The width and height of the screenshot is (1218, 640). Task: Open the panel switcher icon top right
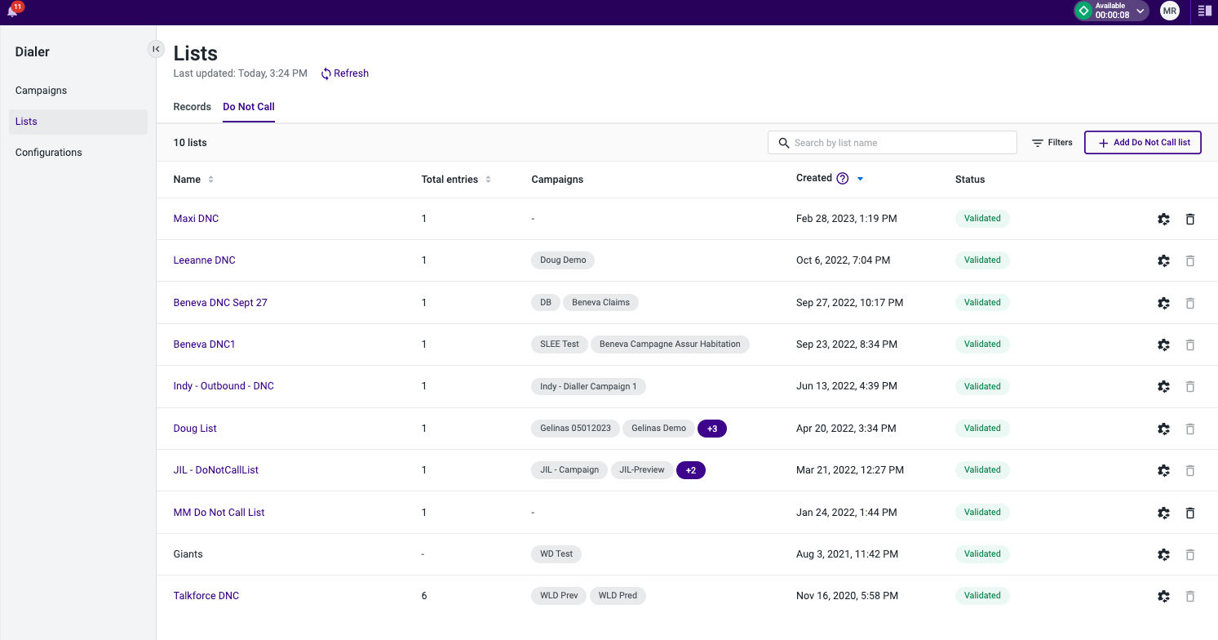1204,11
